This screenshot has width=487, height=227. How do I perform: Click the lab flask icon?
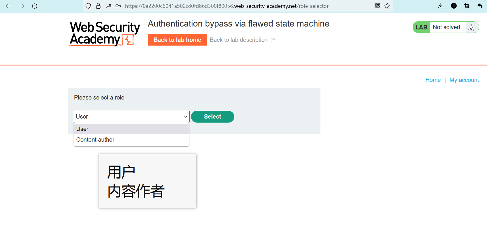tap(471, 27)
